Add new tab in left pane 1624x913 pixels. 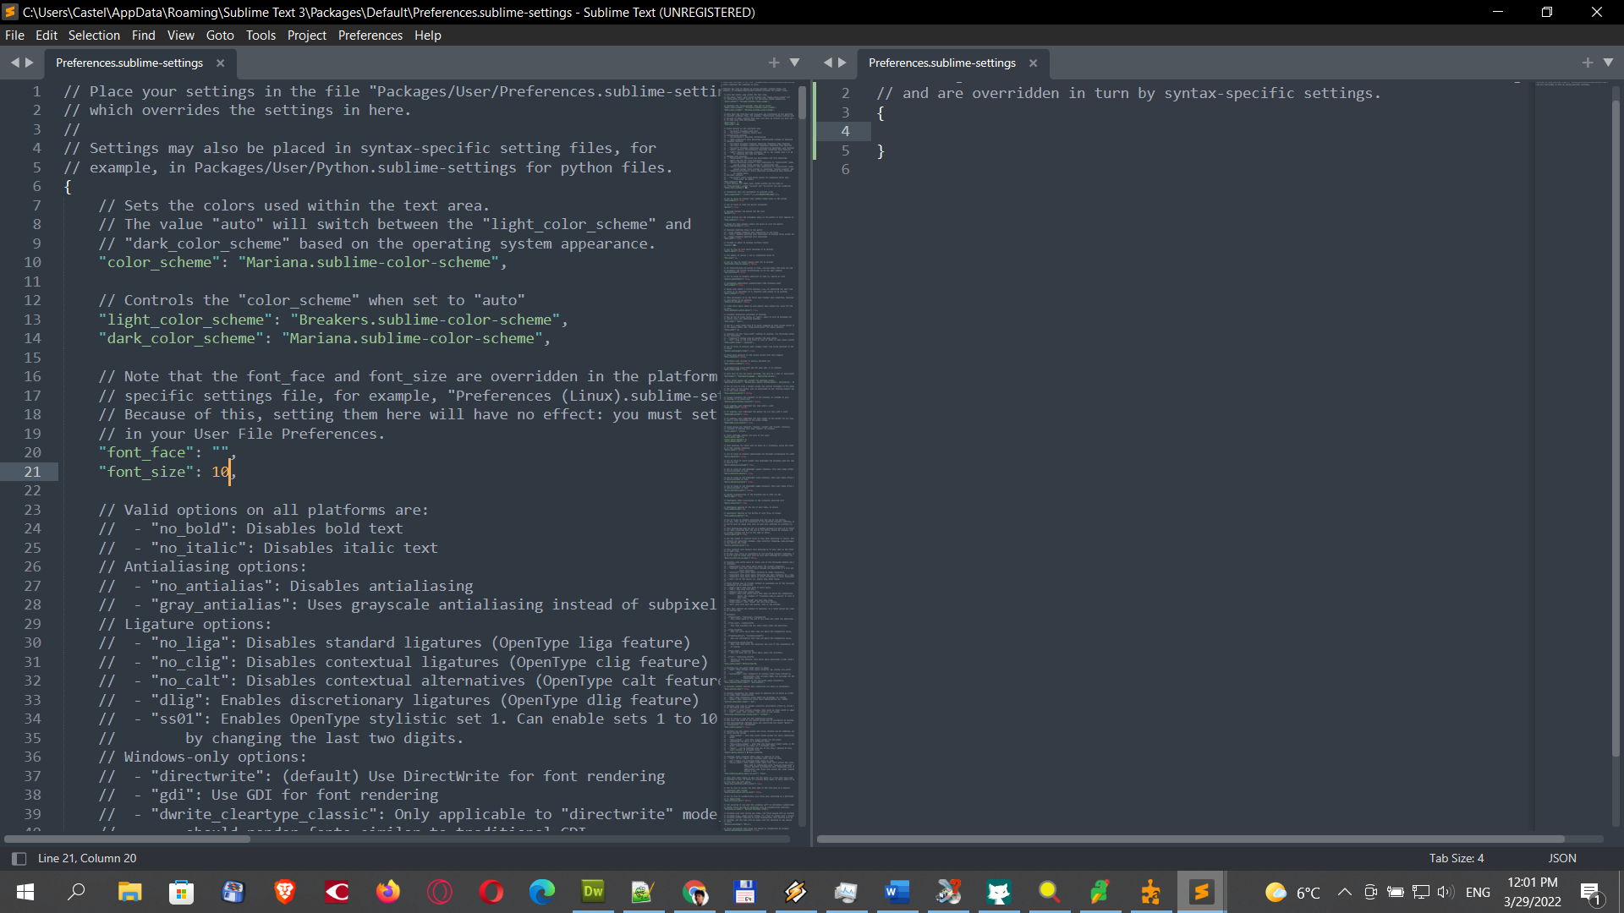pos(774,63)
